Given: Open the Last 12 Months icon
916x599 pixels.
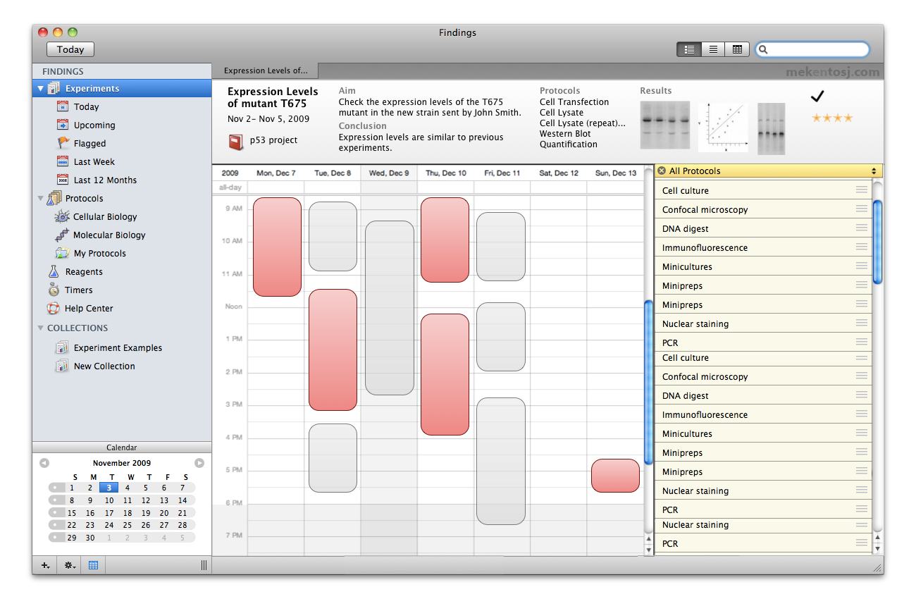Looking at the screenshot, I should click(63, 180).
